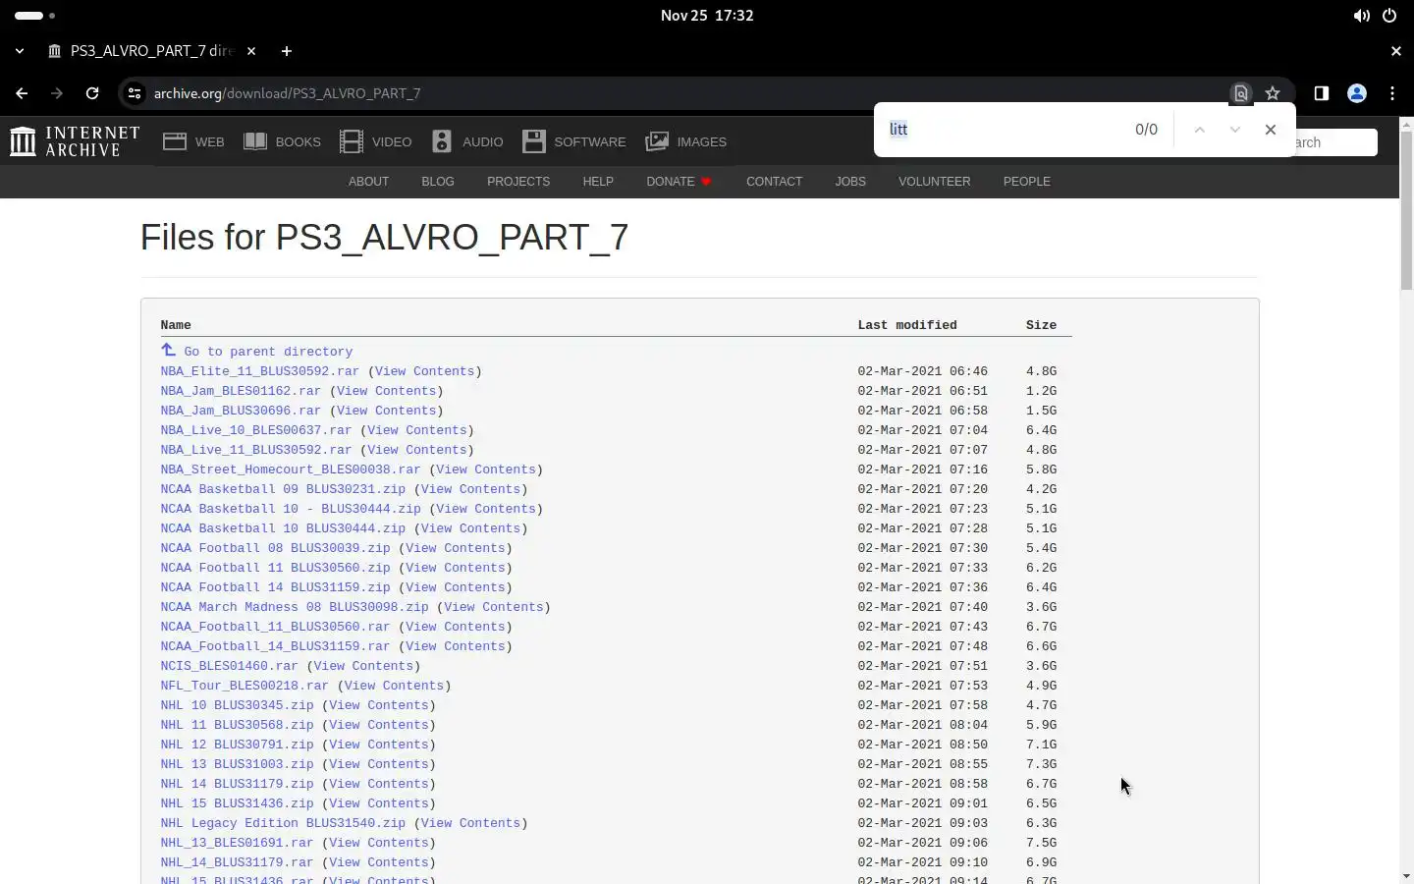
Task: Click the clock showing Nov 25 17:32
Action: (707, 16)
